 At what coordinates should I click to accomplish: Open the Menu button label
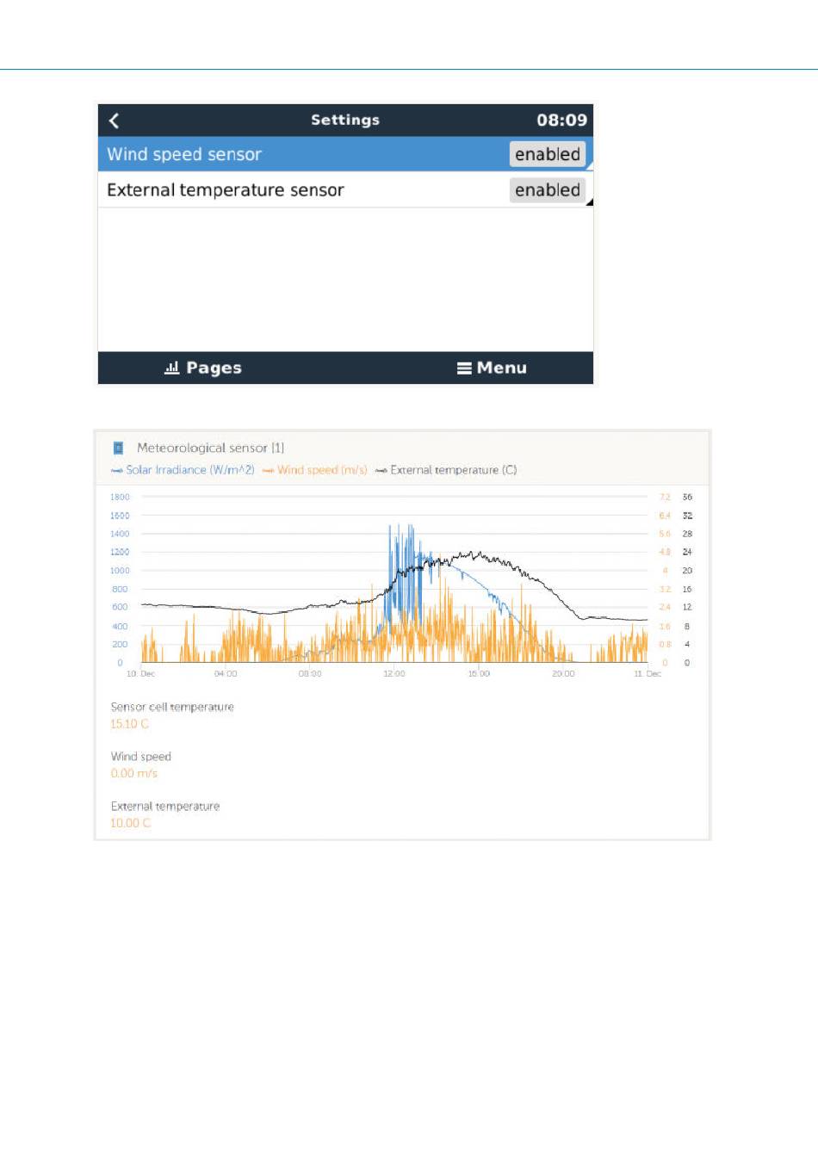click(x=502, y=368)
